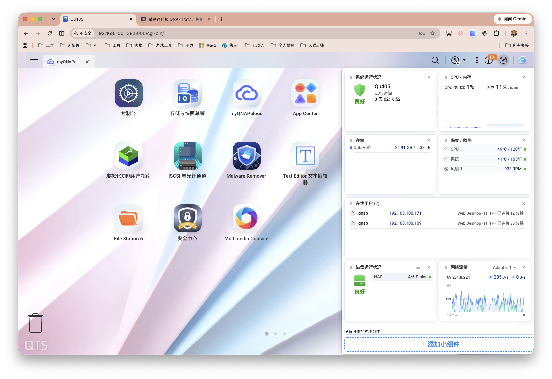
Task: Click the browser back arrow
Action: [26, 33]
